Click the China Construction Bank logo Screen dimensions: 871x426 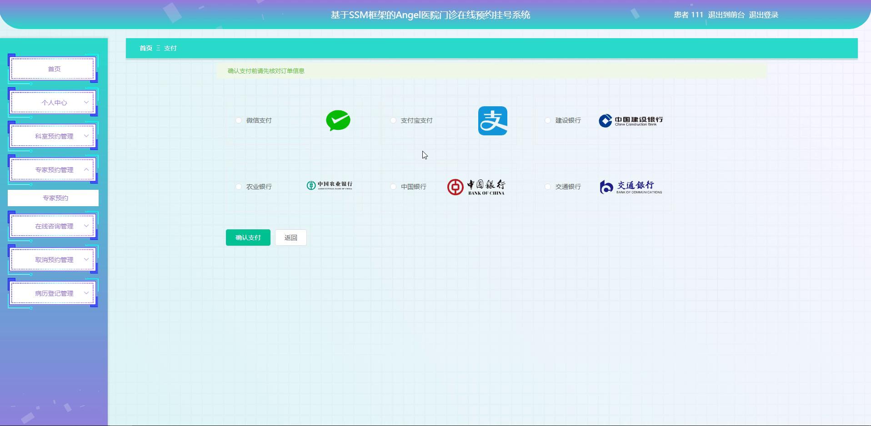click(631, 121)
